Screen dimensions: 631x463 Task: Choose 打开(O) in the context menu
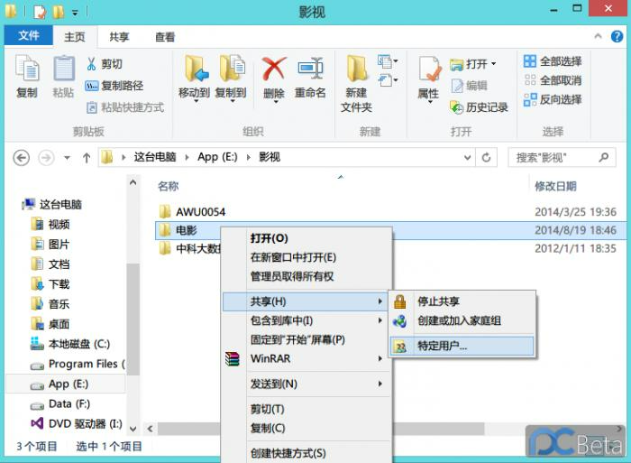[x=269, y=238]
